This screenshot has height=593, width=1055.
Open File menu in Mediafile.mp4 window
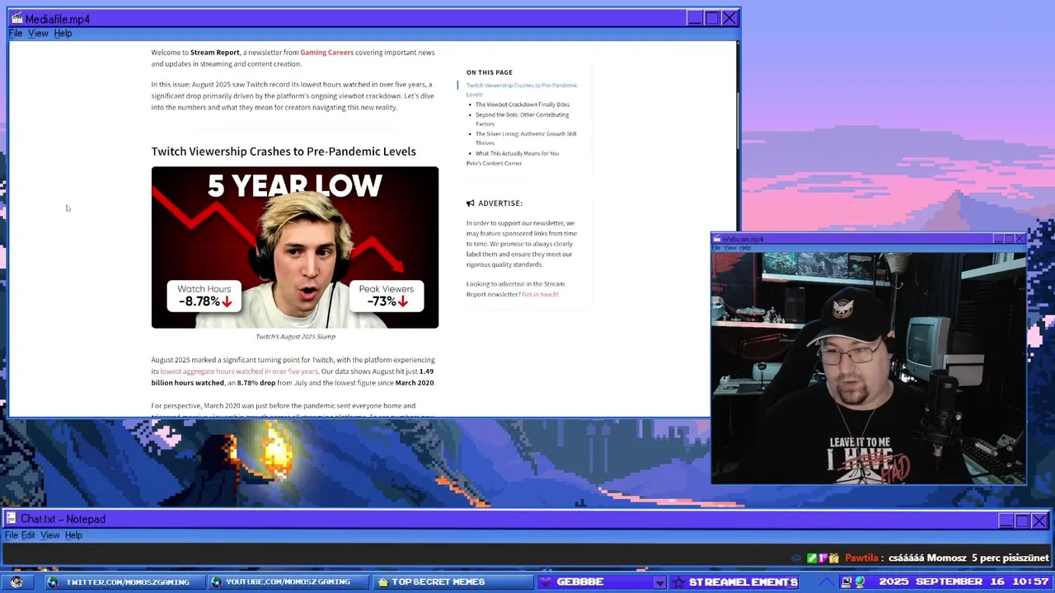pos(15,33)
